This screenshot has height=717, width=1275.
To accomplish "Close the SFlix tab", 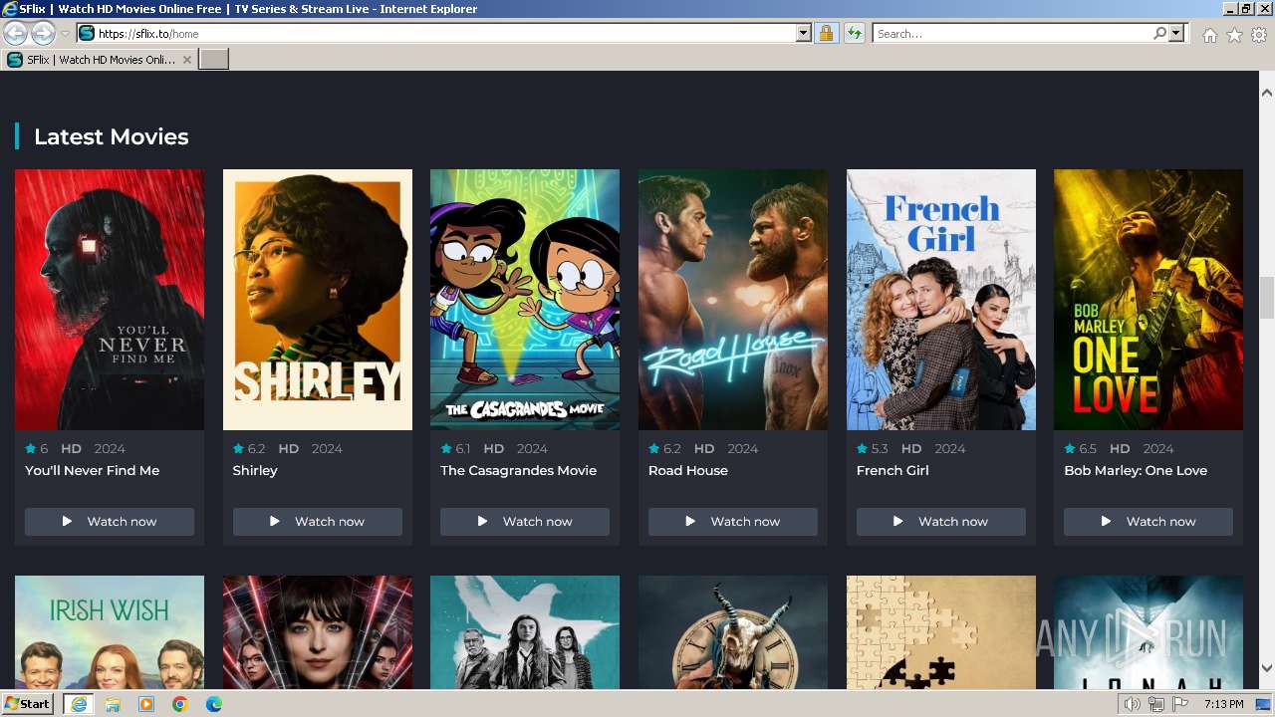I will [x=187, y=60].
